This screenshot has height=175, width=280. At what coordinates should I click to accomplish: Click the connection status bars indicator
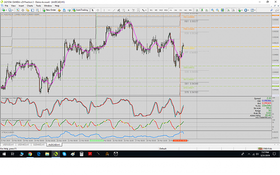pyautogui.click(x=260, y=149)
